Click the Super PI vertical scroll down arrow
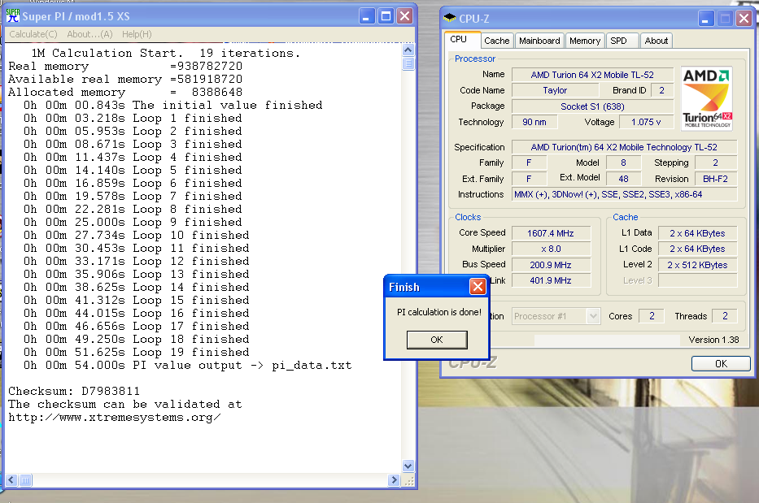This screenshot has height=503, width=759. coord(408,466)
